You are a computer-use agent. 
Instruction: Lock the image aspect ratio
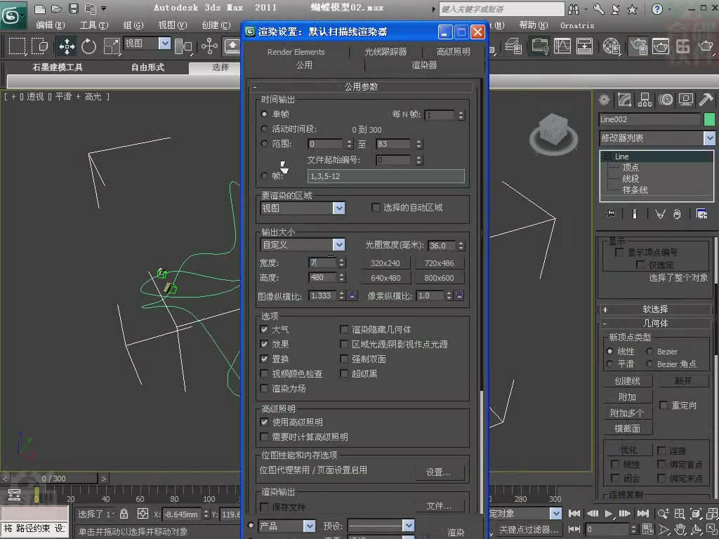pos(352,295)
